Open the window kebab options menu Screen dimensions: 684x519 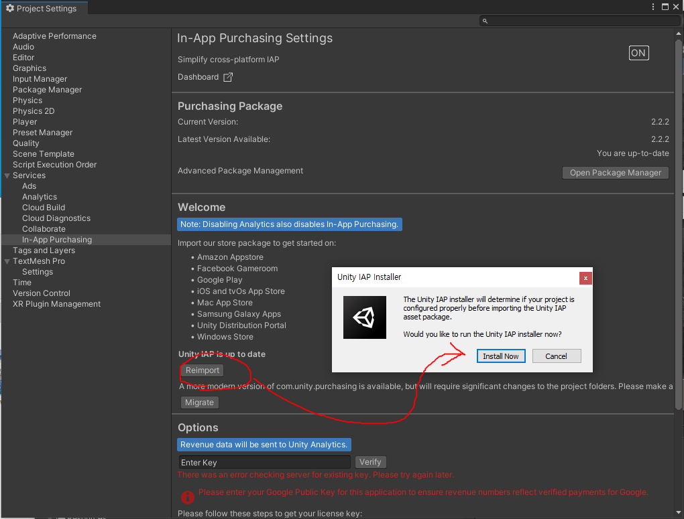(652, 7)
